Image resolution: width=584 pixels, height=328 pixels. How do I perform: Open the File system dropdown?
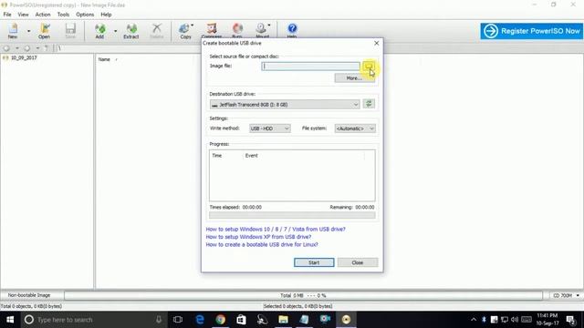coord(355,128)
